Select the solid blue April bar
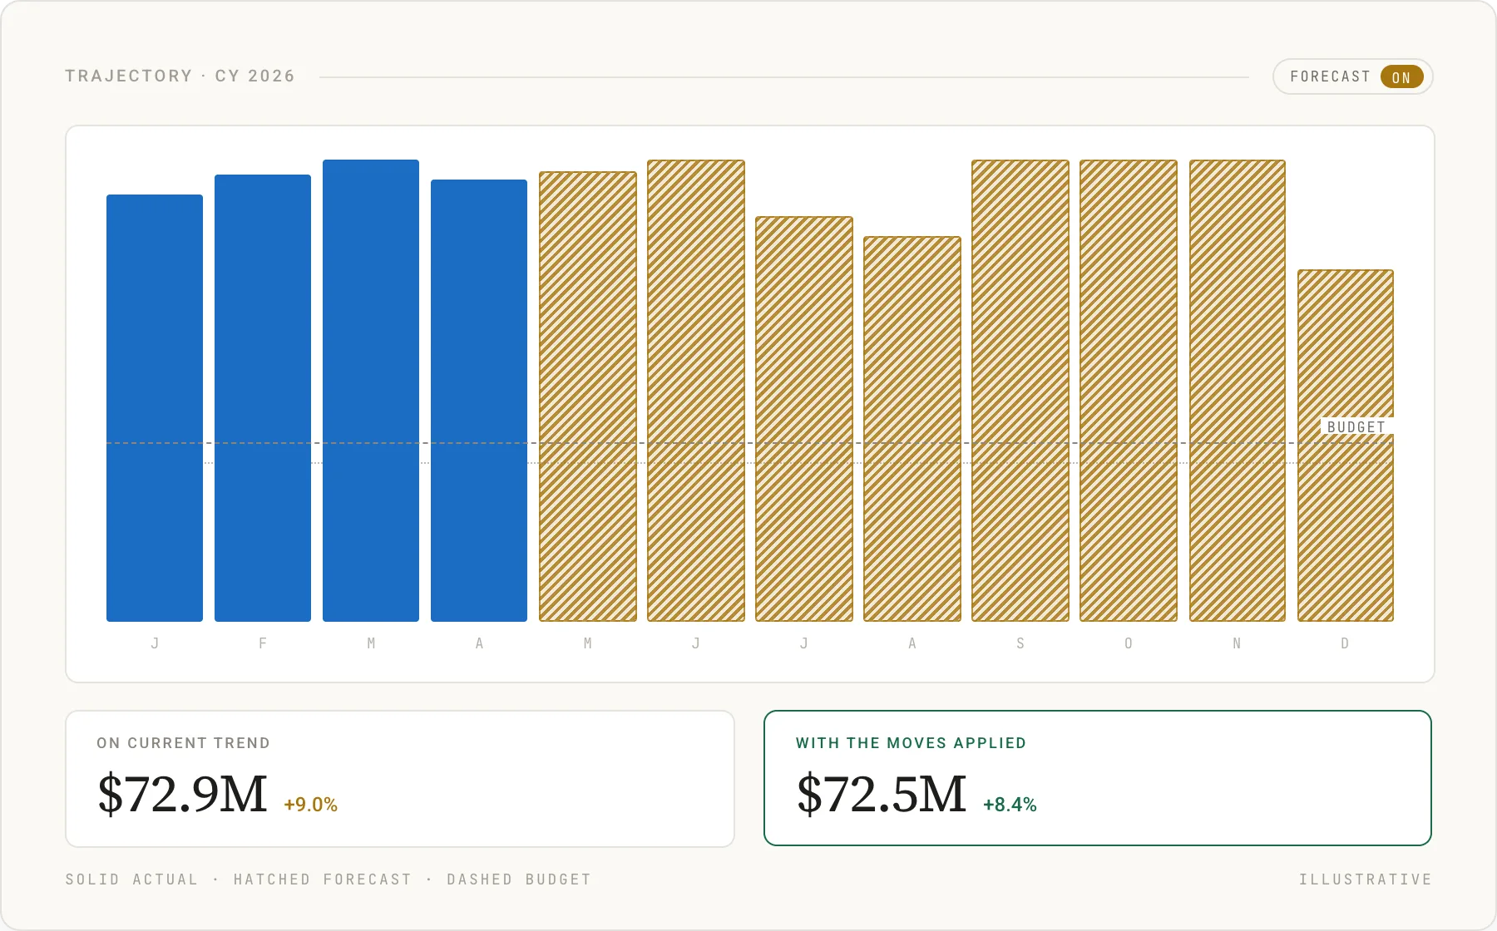 tap(479, 401)
